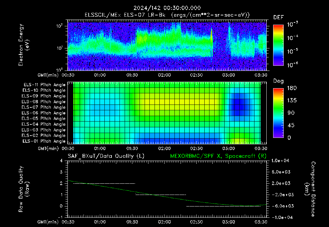
Task: Click the 01:30 tick under the spectrogram
Action: 132,75
